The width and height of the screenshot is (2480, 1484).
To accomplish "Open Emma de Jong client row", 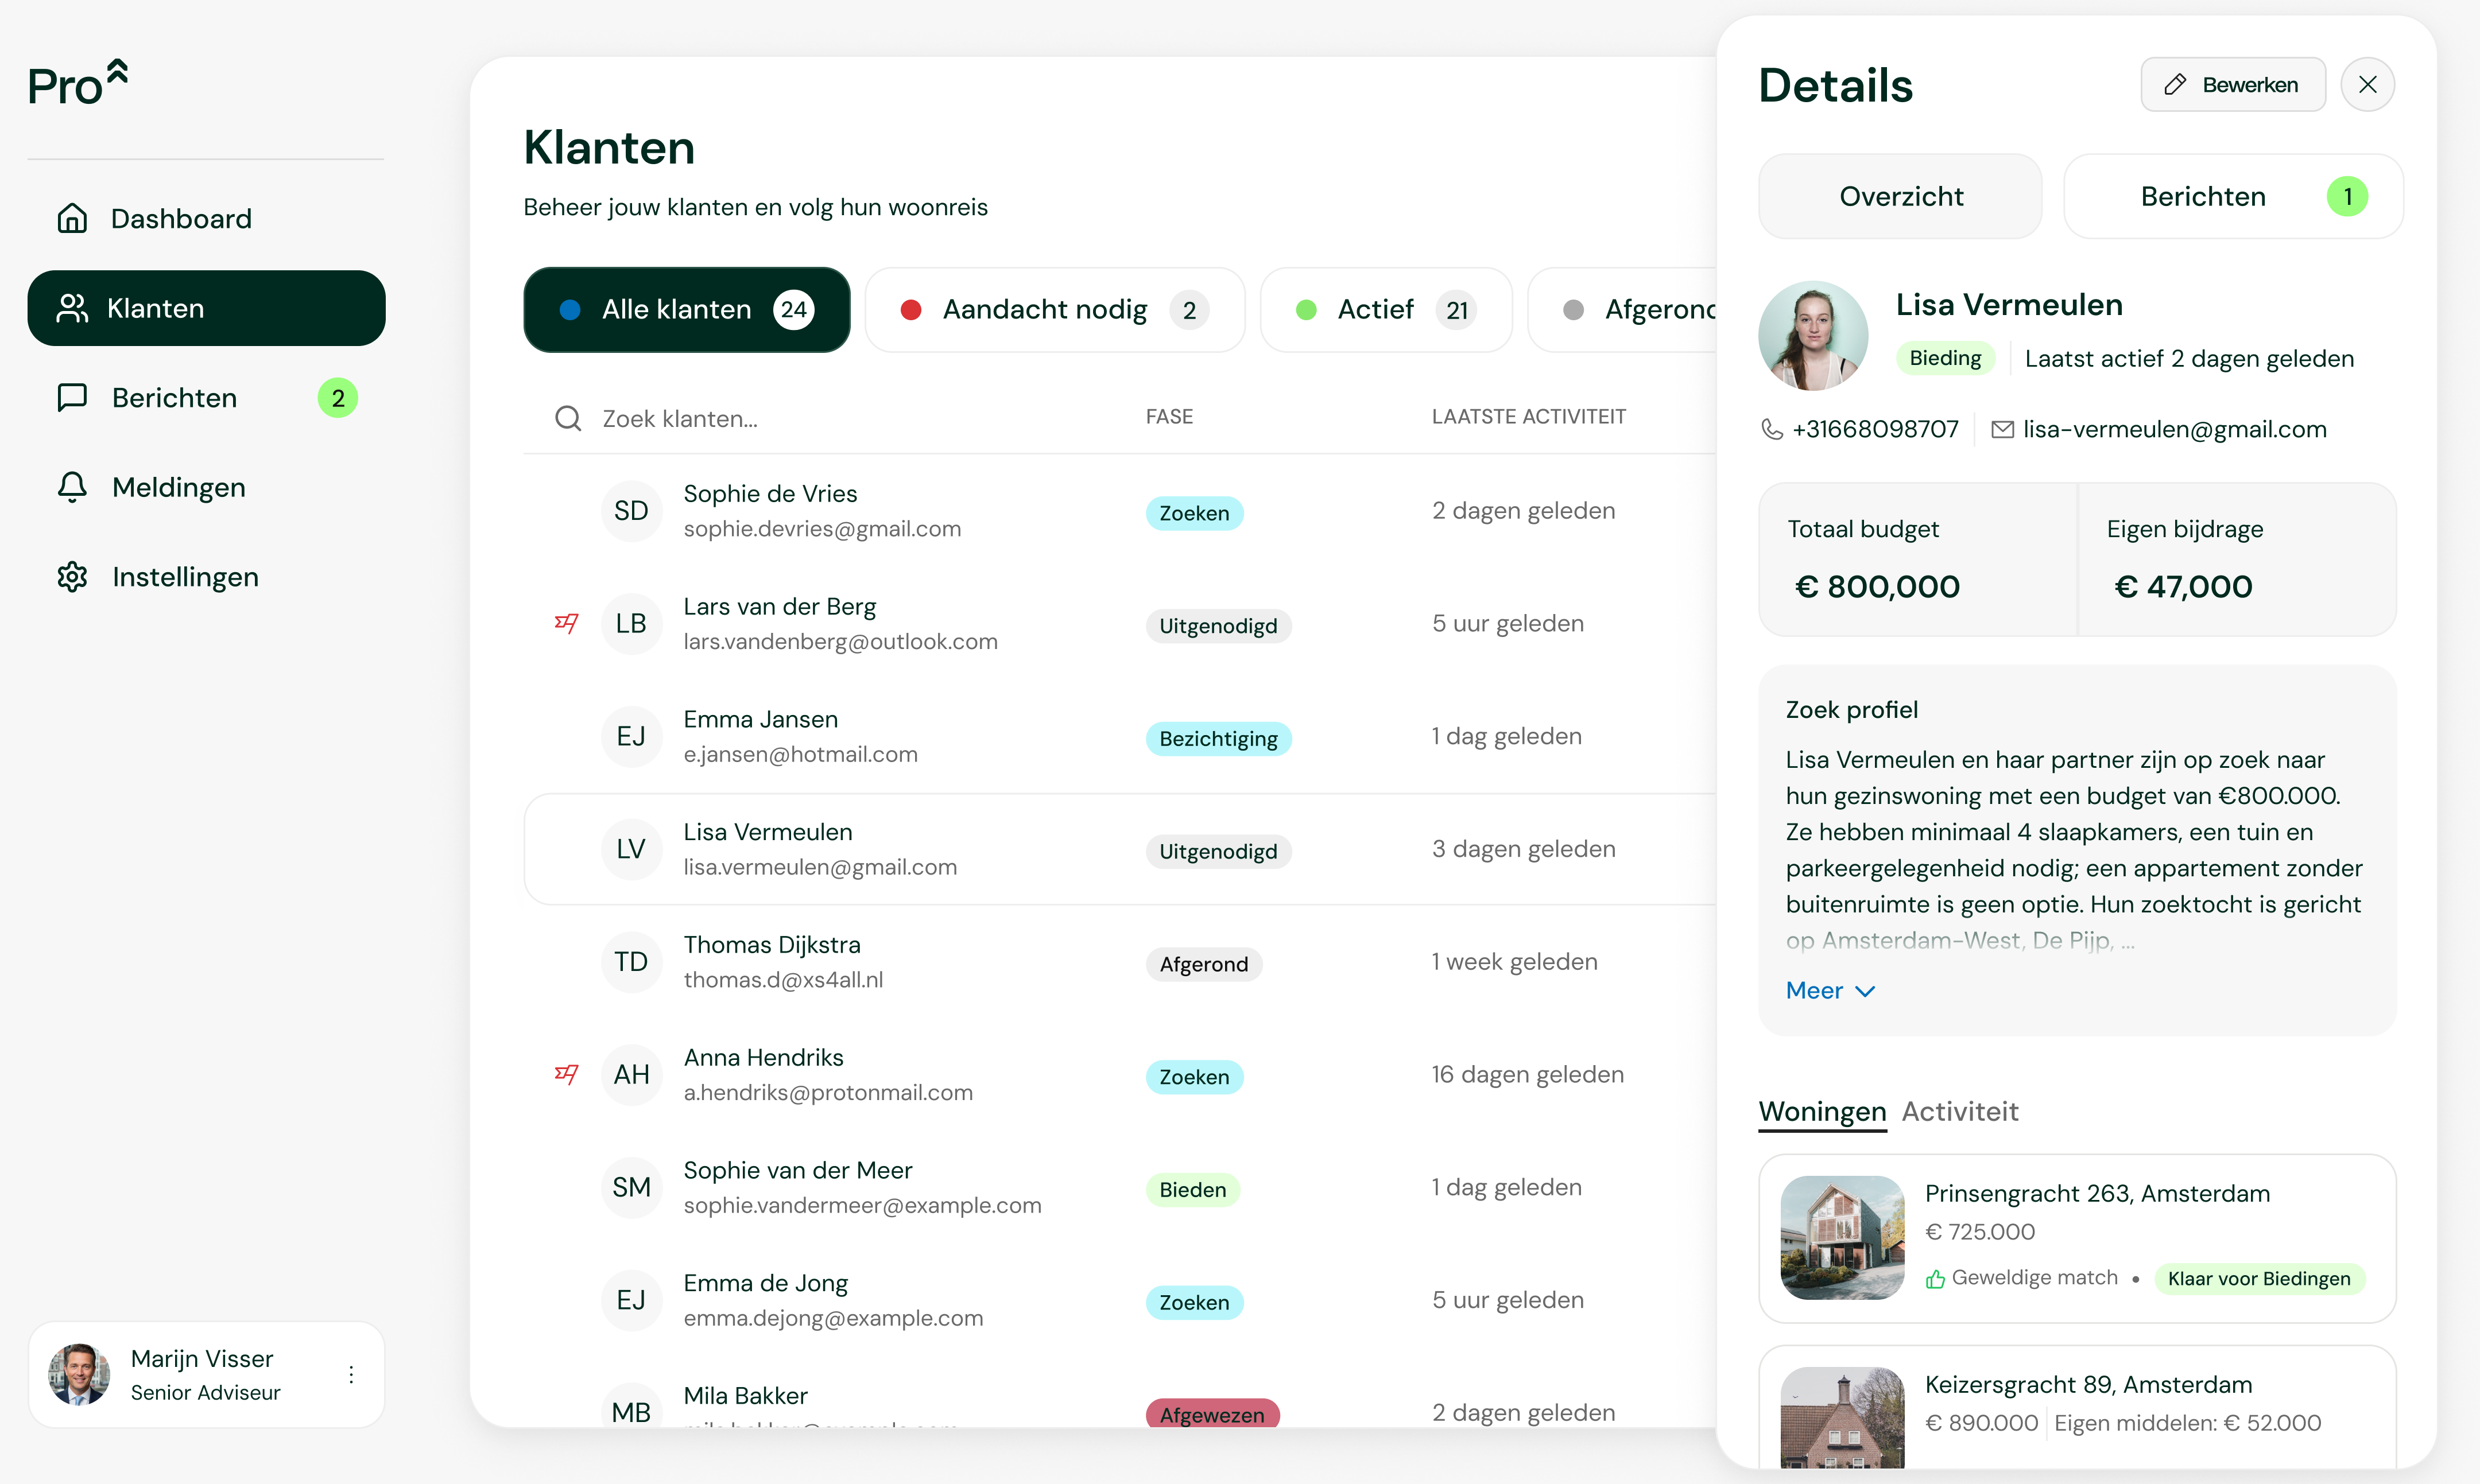I will 1118,1300.
